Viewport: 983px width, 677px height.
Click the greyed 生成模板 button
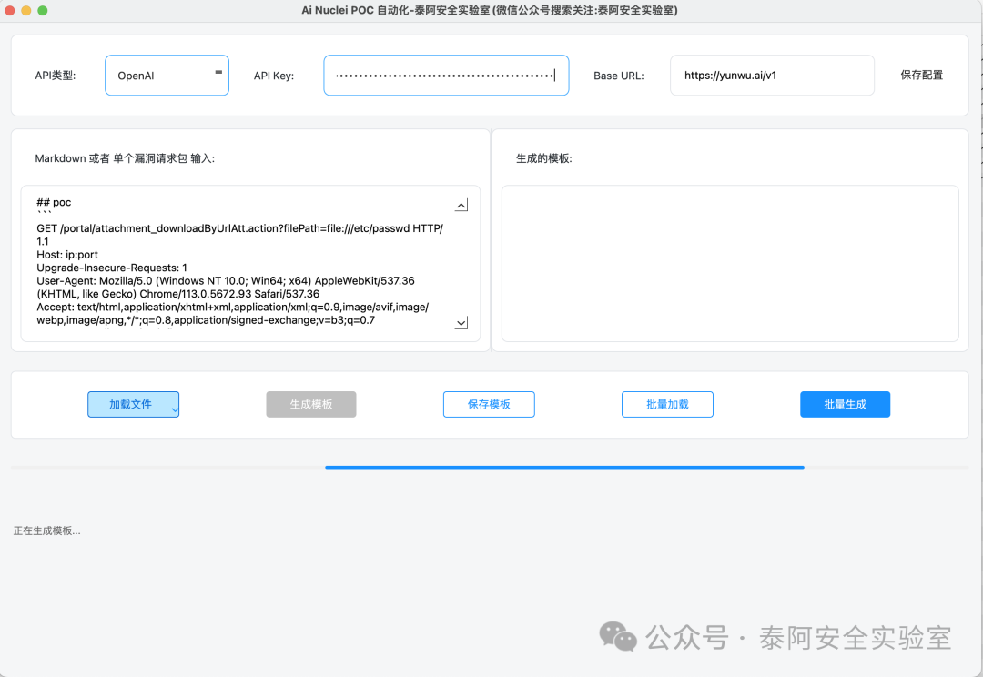(311, 404)
